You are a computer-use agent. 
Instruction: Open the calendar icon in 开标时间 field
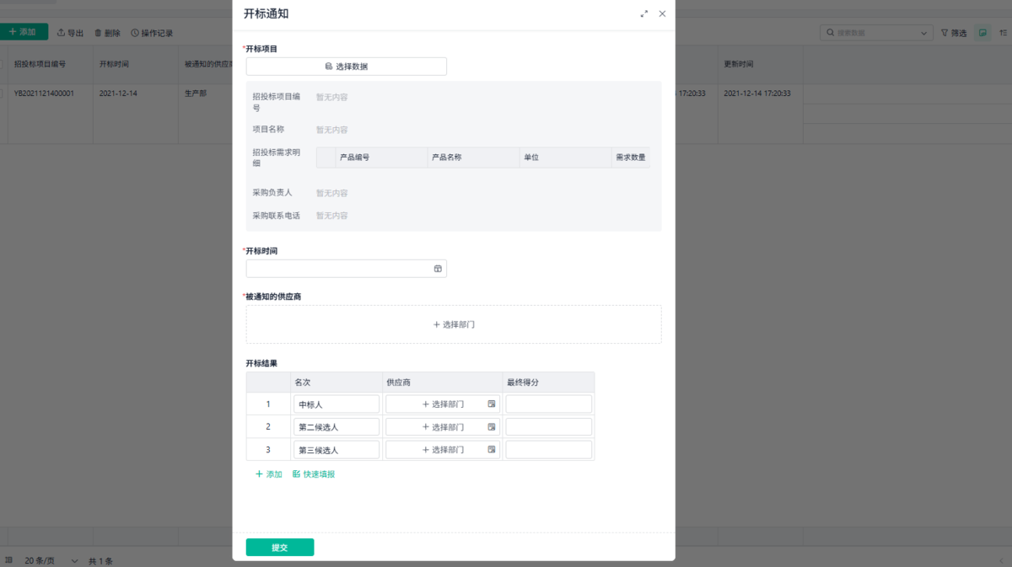pos(438,269)
